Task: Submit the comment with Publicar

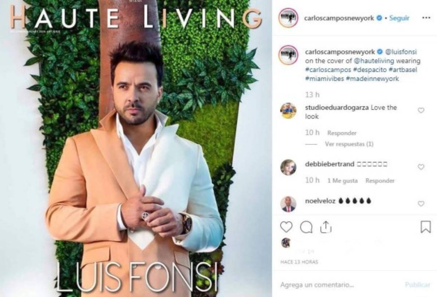Action: coord(417,284)
